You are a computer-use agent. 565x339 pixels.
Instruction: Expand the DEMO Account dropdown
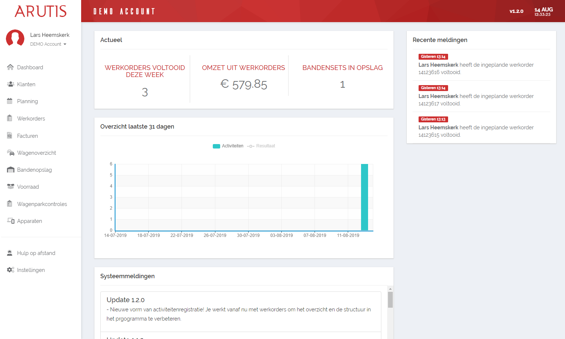pyautogui.click(x=48, y=44)
